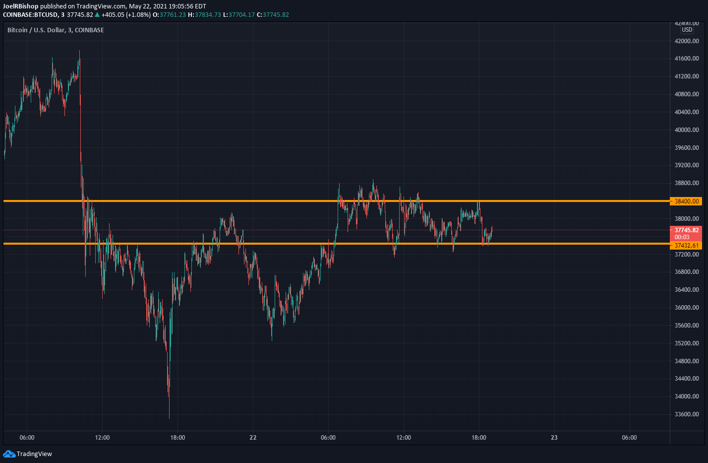Viewport: 708px width, 463px height.
Task: Click the +405.05 (+1.08%) change text
Action: pos(126,14)
